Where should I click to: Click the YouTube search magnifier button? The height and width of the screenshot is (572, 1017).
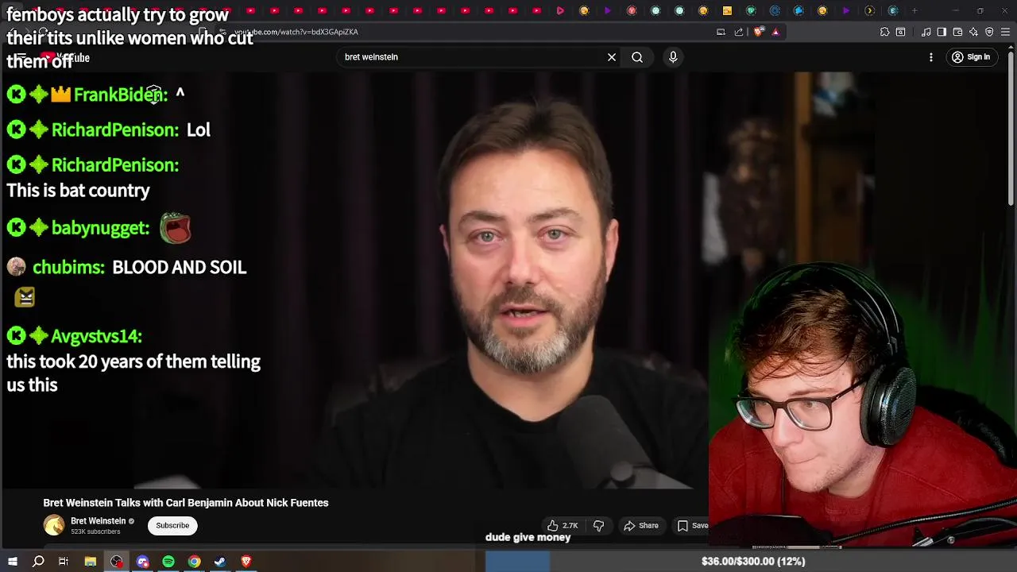pos(637,57)
